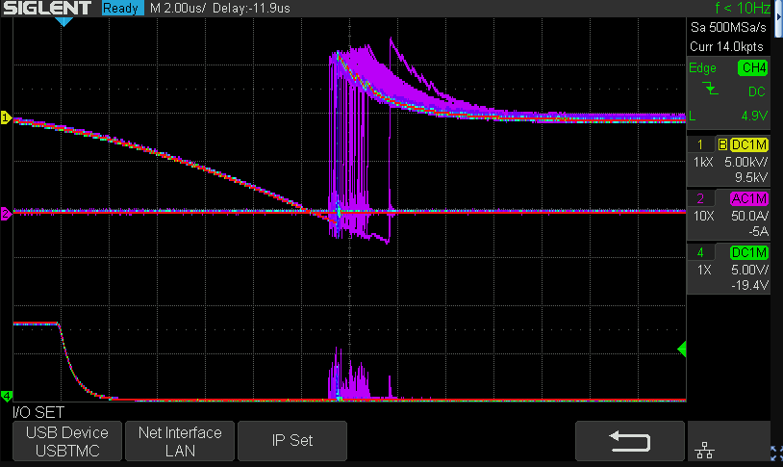
Task: Click the Curr 14.0kpts memory depth text
Action: (726, 46)
